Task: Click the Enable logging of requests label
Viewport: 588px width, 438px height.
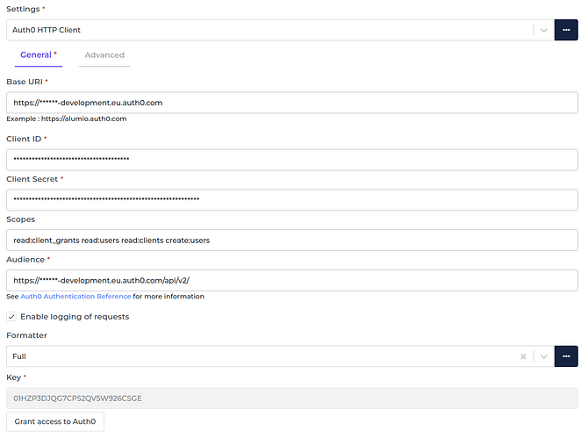Action: click(75, 317)
